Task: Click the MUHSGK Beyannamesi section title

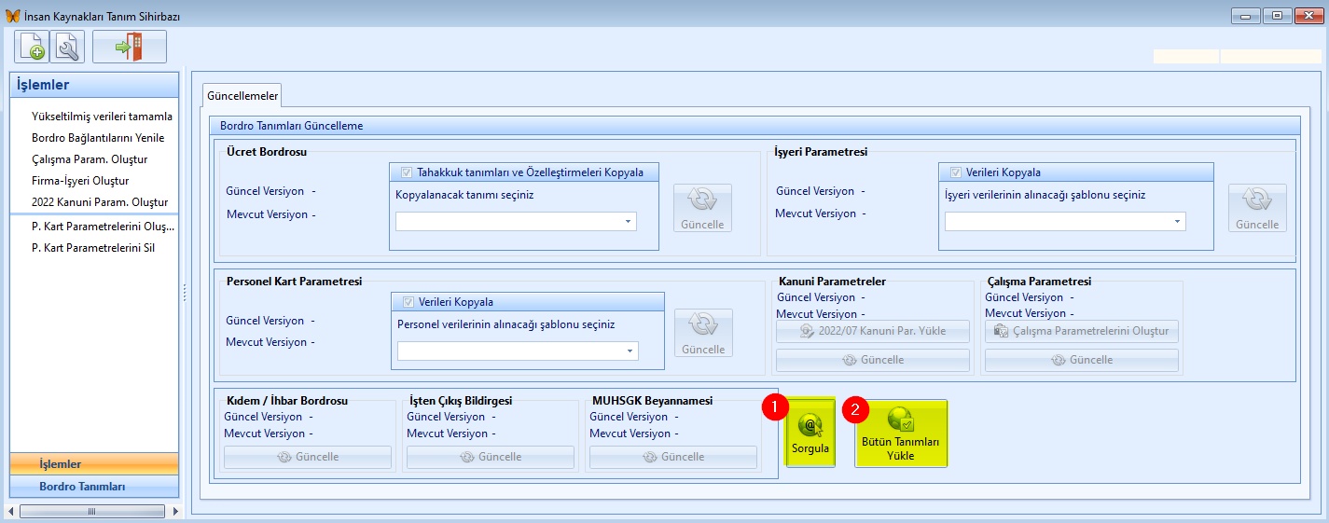Action: pos(651,400)
